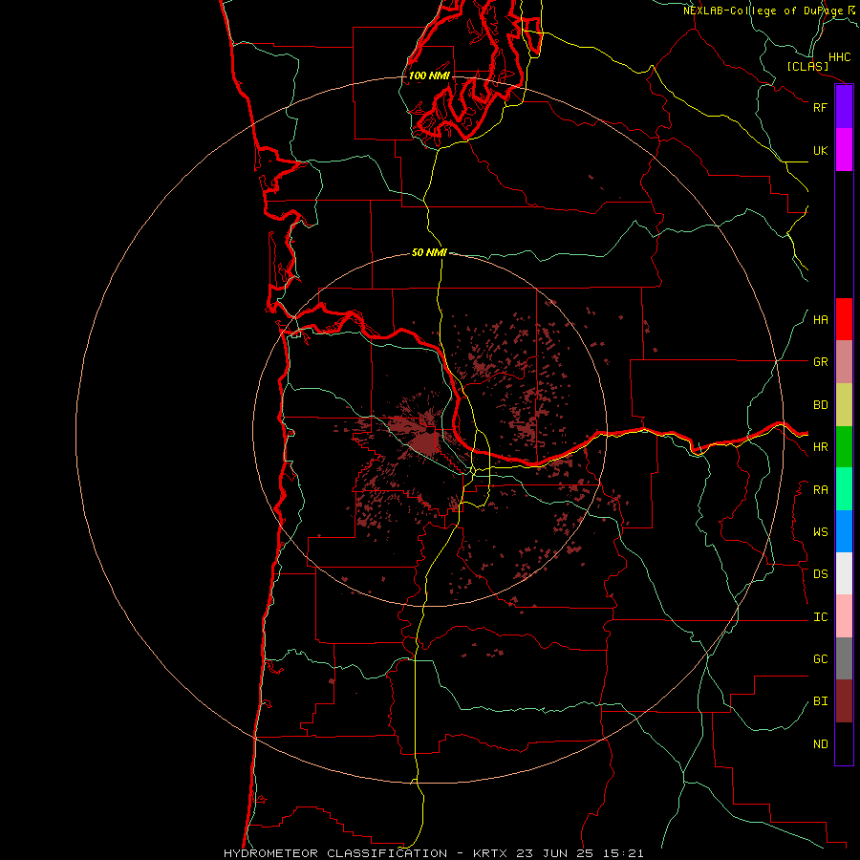860x860 pixels.
Task: Click the DS legend label
Action: [x=821, y=573]
